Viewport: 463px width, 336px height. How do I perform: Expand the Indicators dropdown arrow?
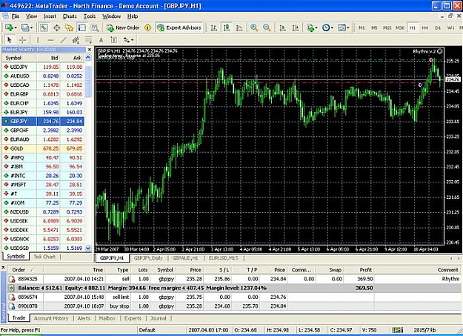click(316, 28)
